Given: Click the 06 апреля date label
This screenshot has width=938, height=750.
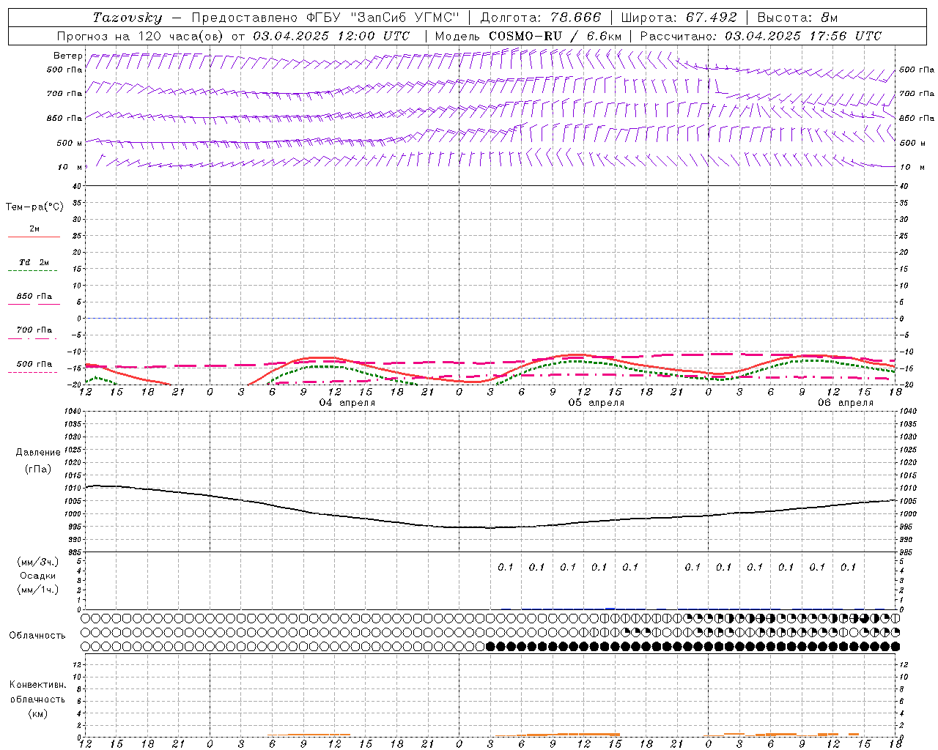Looking at the screenshot, I should coord(845,403).
